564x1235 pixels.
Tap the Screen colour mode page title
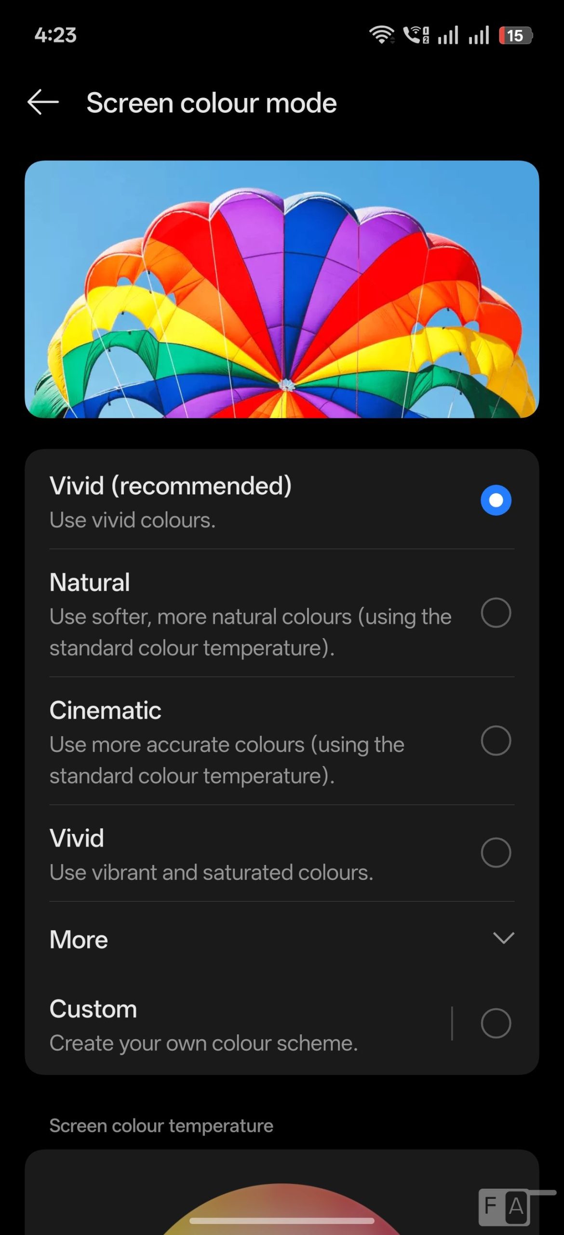pyautogui.click(x=211, y=103)
